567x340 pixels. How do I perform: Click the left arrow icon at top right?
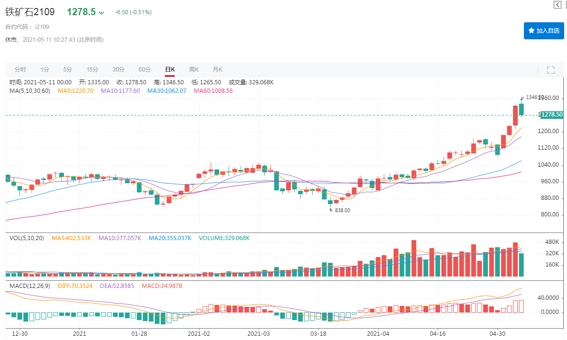(558, 5)
